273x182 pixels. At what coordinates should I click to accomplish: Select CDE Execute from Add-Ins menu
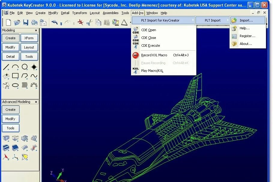163,45
